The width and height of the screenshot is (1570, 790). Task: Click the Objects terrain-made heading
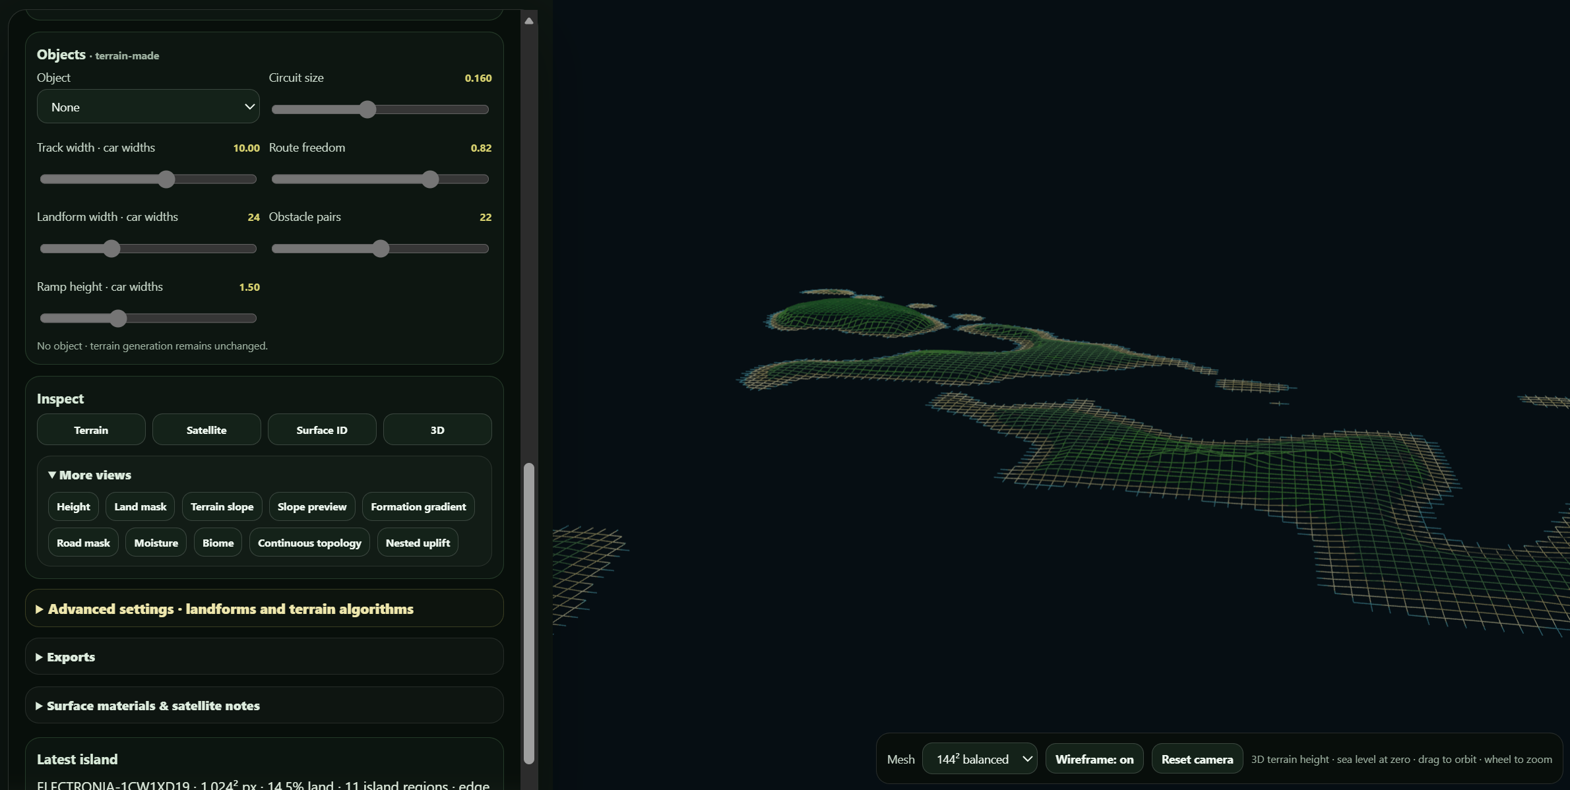(98, 55)
